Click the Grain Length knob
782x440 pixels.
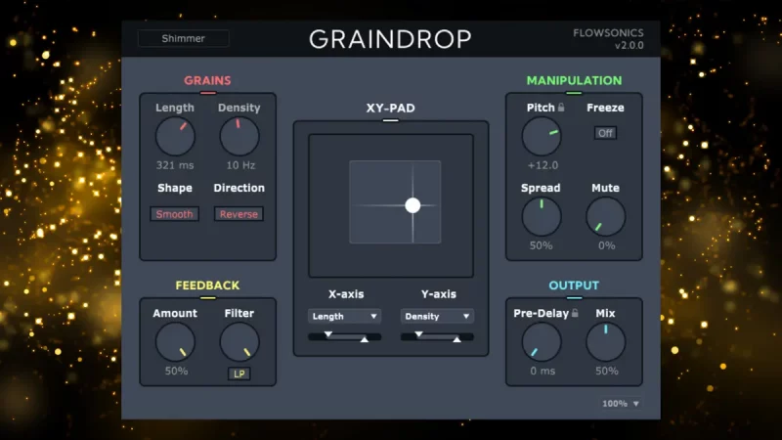point(175,137)
